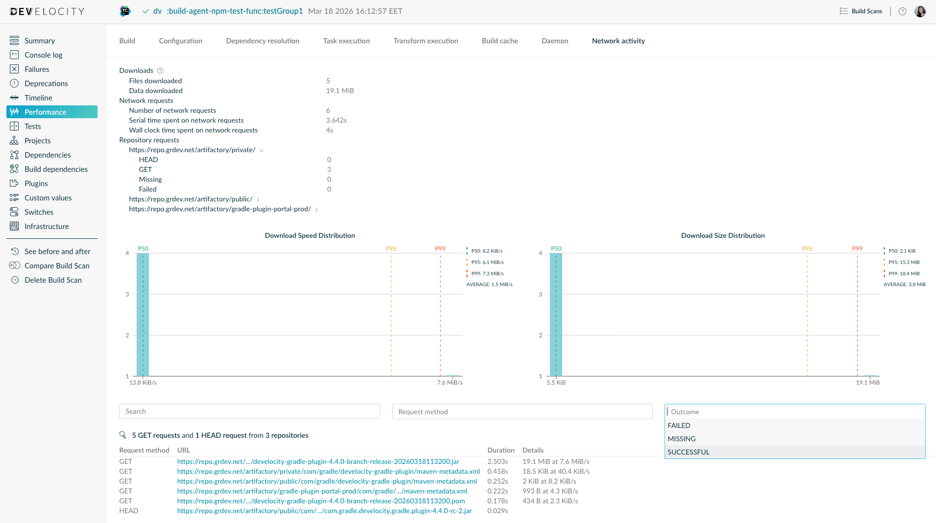936x523 pixels.
Task: Open the Task execution tab
Action: (346, 41)
